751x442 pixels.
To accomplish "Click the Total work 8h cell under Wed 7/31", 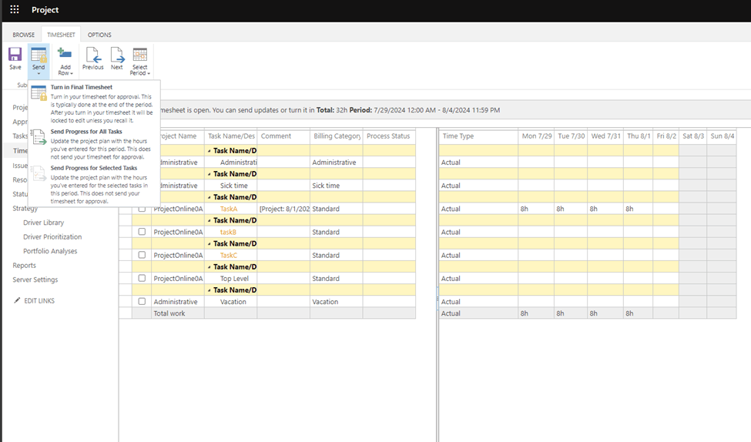I will (605, 313).
